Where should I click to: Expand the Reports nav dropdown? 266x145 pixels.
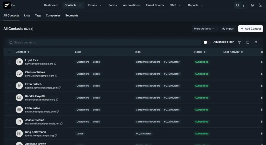tap(202, 5)
